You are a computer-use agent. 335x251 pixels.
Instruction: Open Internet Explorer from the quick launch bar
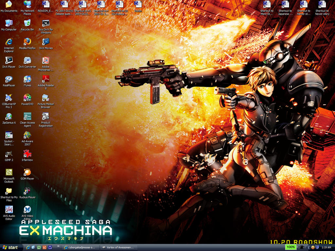pyautogui.click(x=27, y=247)
